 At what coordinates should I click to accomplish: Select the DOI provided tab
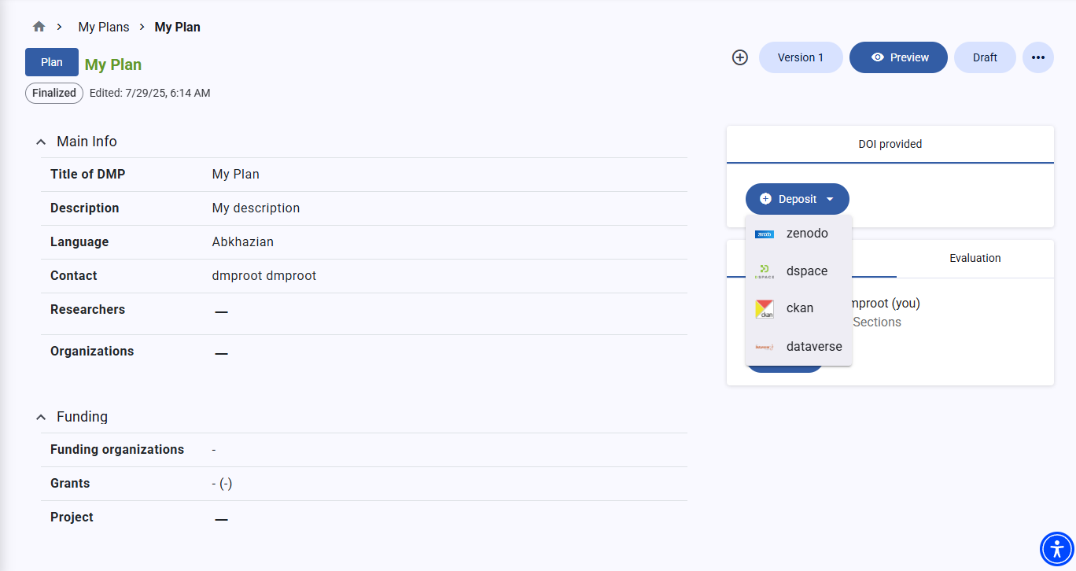(890, 144)
